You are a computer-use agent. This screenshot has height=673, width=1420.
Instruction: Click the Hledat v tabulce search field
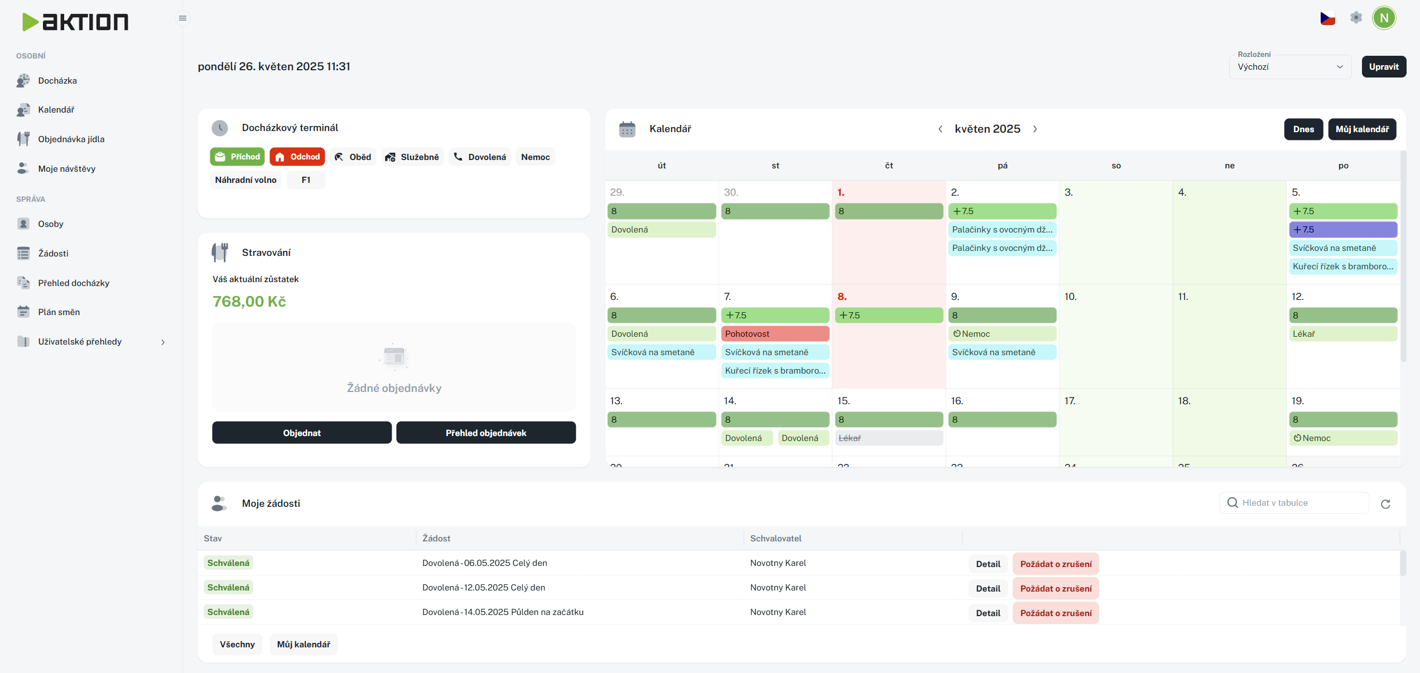[x=1300, y=503]
